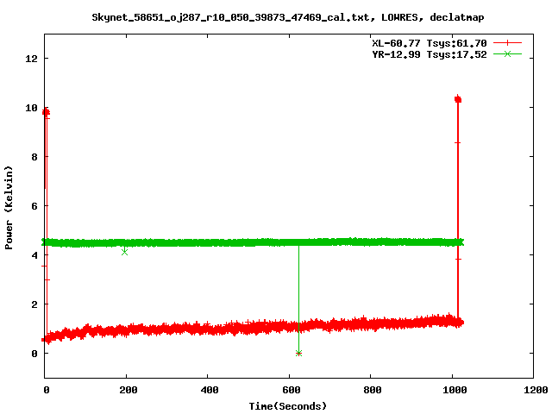The height and width of the screenshot is (414, 552).
Task: Click the y-axis tick label 6
Action: coord(34,206)
